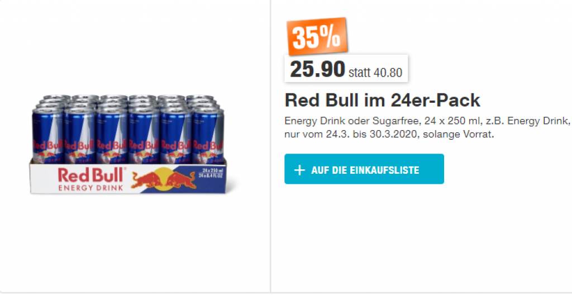Click the red "Red Bull" wordmark on carton
This screenshot has width=572, height=295.
click(91, 175)
